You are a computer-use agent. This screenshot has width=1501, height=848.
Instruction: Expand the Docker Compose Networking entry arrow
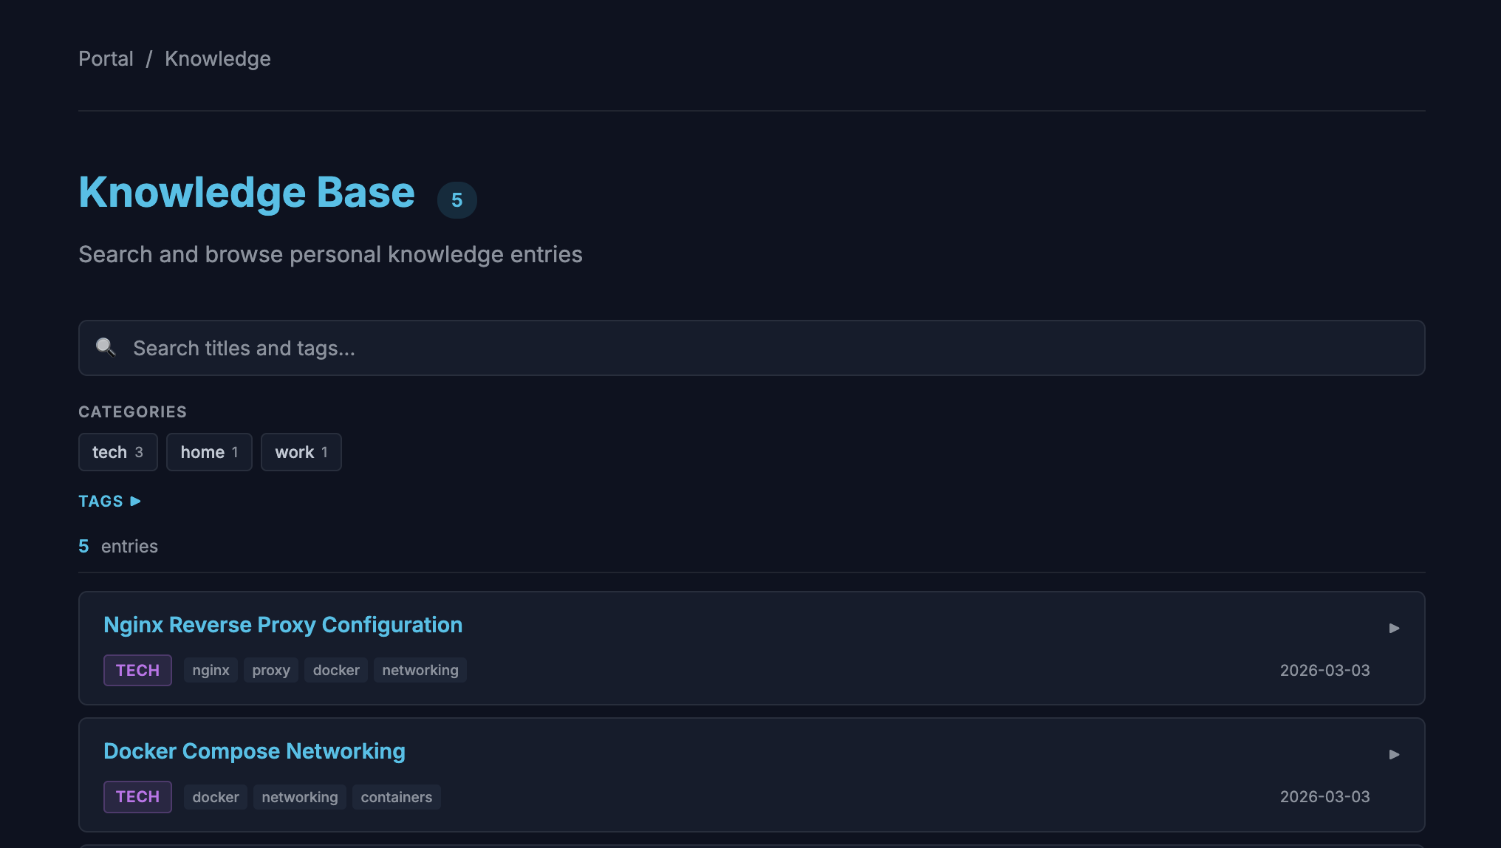1395,753
